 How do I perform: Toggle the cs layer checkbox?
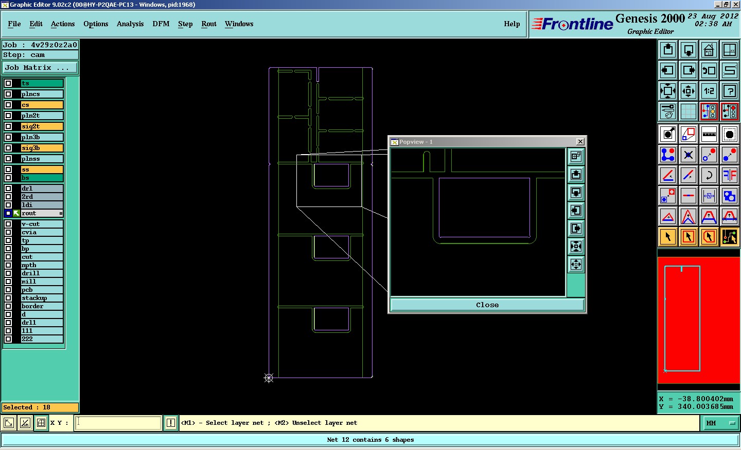tap(8, 105)
